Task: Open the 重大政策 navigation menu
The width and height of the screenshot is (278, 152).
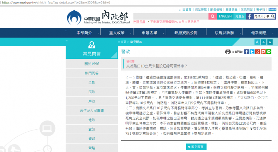Action: tap(117, 33)
